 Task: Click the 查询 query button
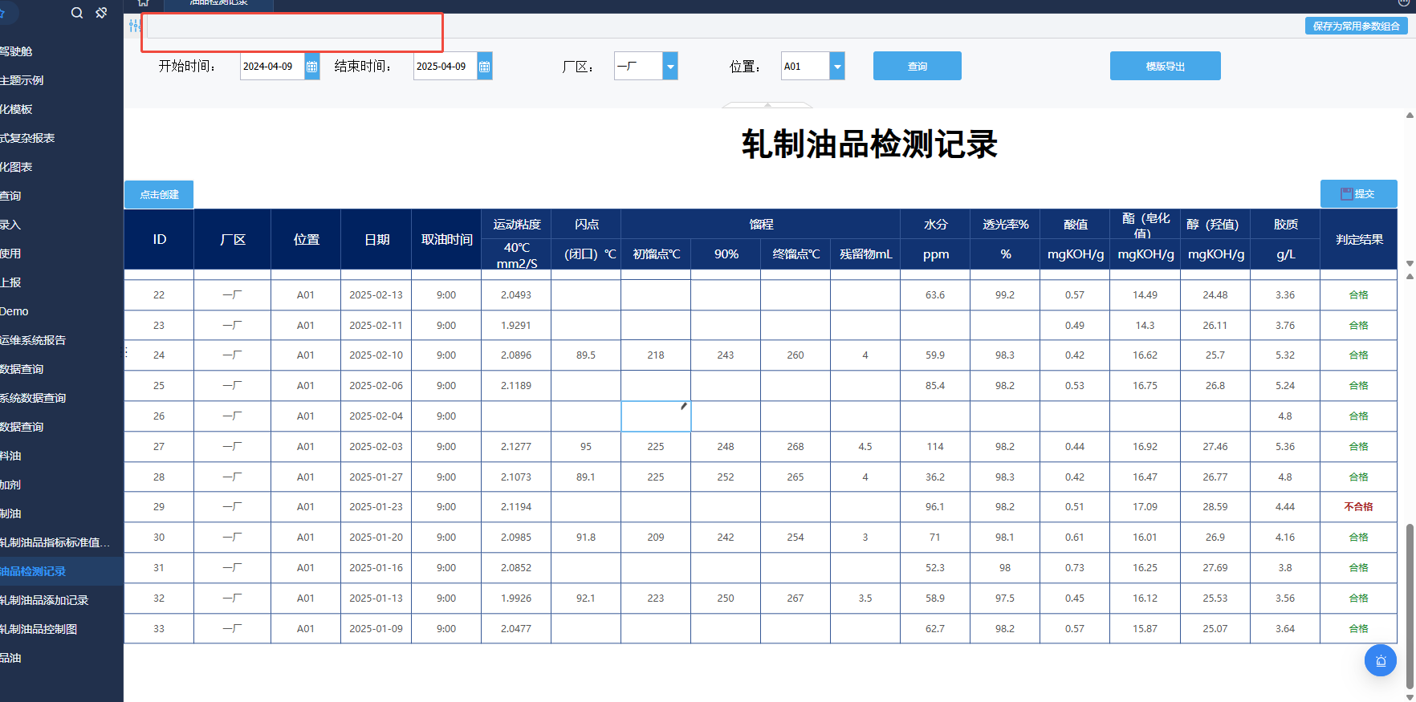tap(918, 67)
